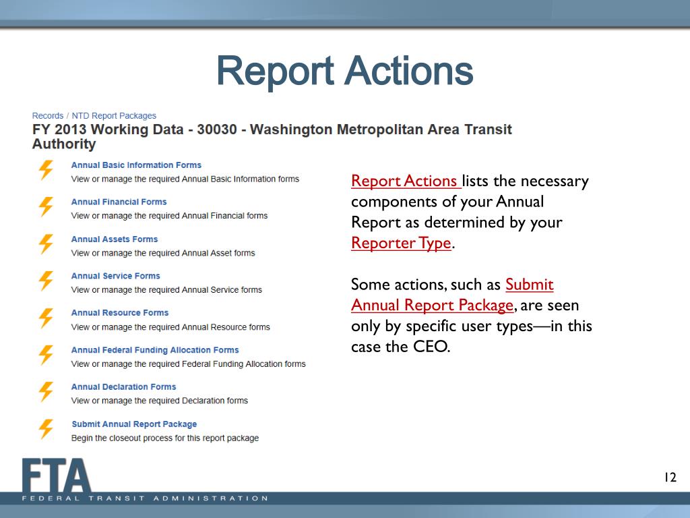Open Annual Financial Forms link
This screenshot has height=518, width=690.
point(119,202)
